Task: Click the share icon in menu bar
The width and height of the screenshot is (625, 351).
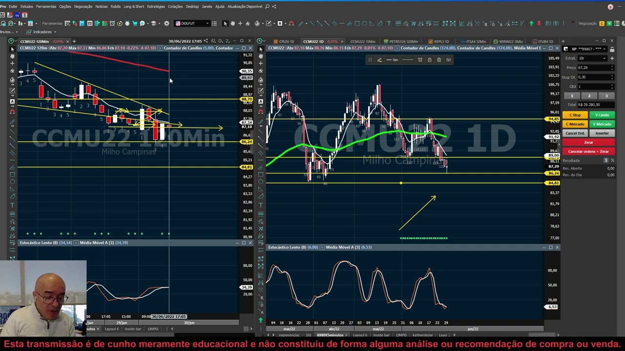Action: click(x=274, y=6)
